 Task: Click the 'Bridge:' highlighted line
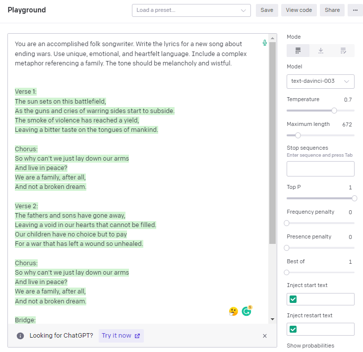tap(25, 320)
